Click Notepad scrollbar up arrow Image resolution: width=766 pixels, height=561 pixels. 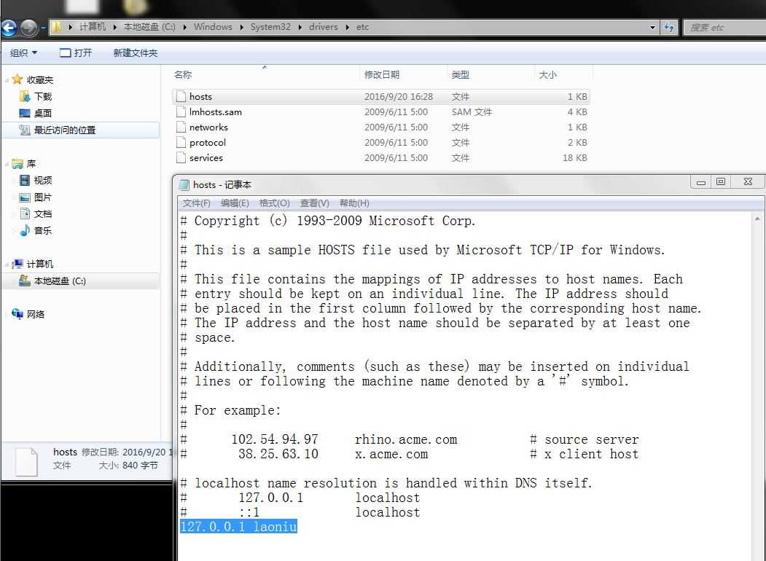757,219
